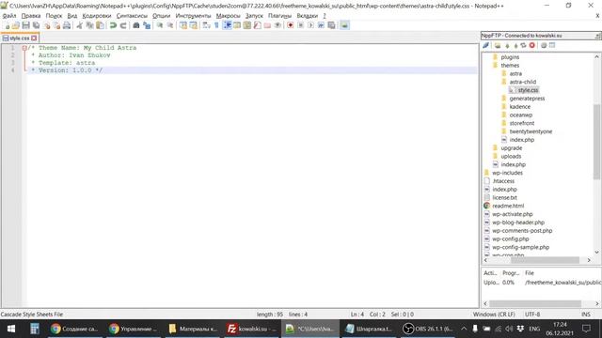Open the Синтаксисы menu
Screen dimensions: 602x338
tap(132, 16)
